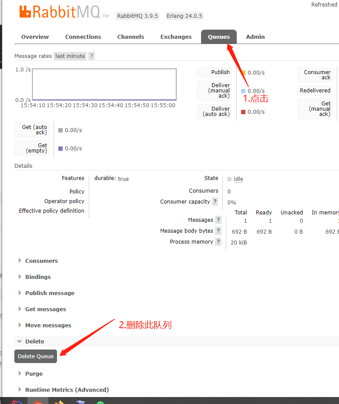The image size is (339, 404).
Task: Toggle the Deliver (auto ack) series
Action: click(x=215, y=111)
